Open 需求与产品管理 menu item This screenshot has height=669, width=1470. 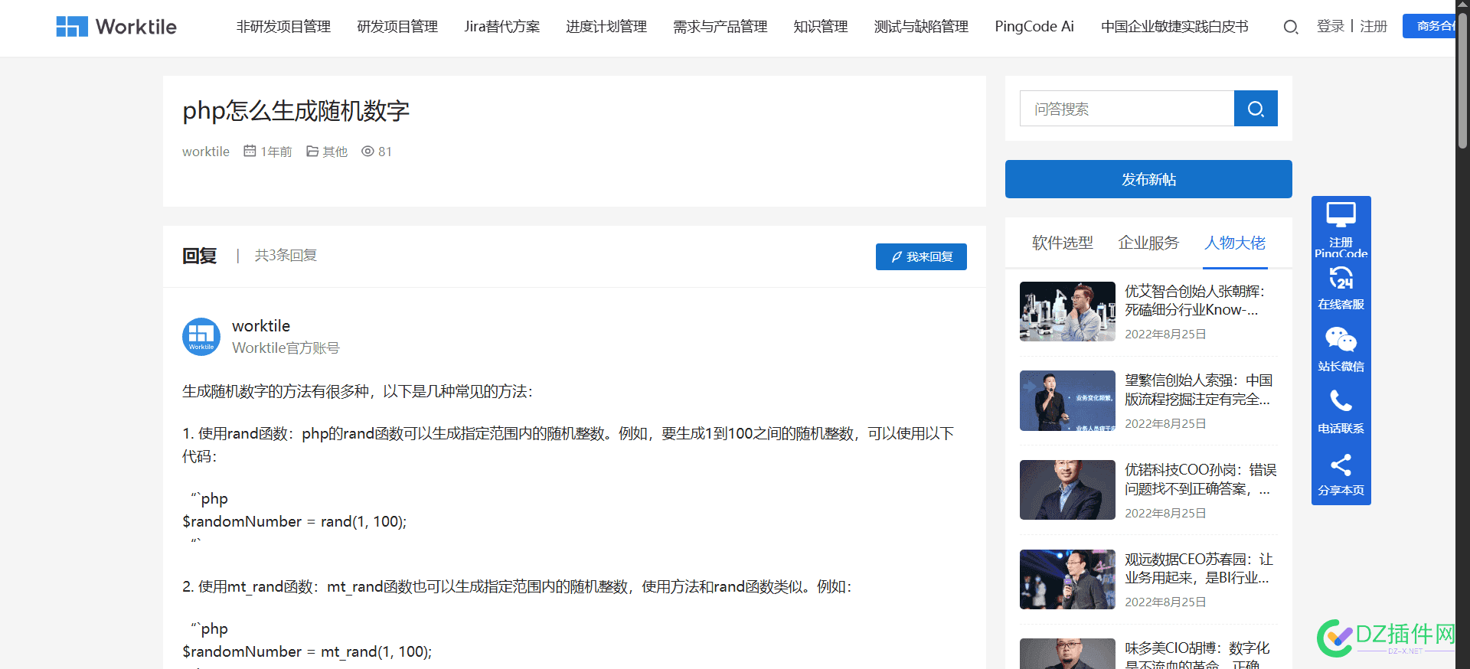coord(720,27)
